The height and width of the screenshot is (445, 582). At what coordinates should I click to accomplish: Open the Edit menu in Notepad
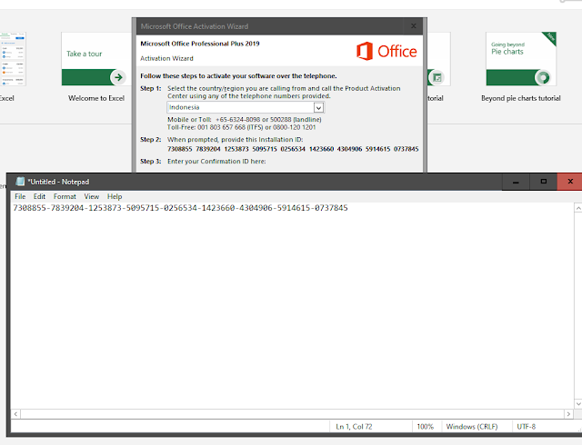click(x=39, y=196)
